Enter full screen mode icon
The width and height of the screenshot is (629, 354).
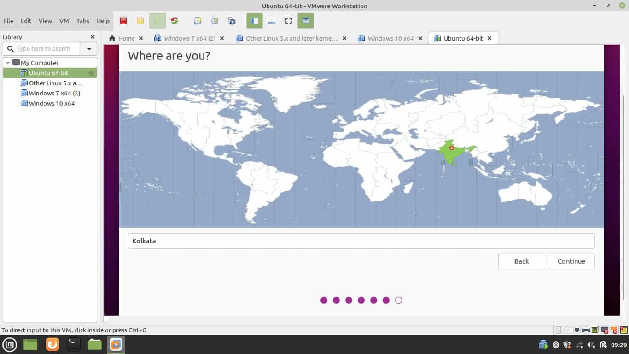click(289, 21)
